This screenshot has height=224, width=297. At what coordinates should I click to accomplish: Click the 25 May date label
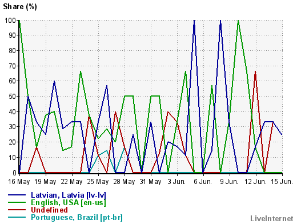[x=98, y=182]
